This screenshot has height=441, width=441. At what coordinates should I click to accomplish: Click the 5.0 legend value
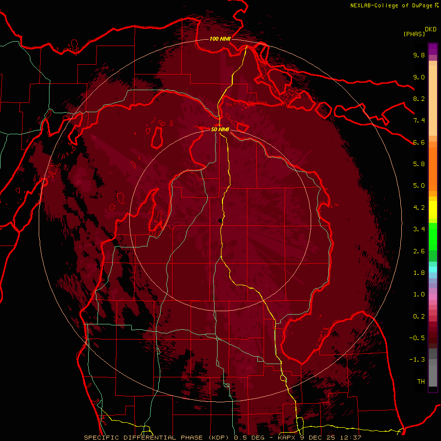click(419, 186)
